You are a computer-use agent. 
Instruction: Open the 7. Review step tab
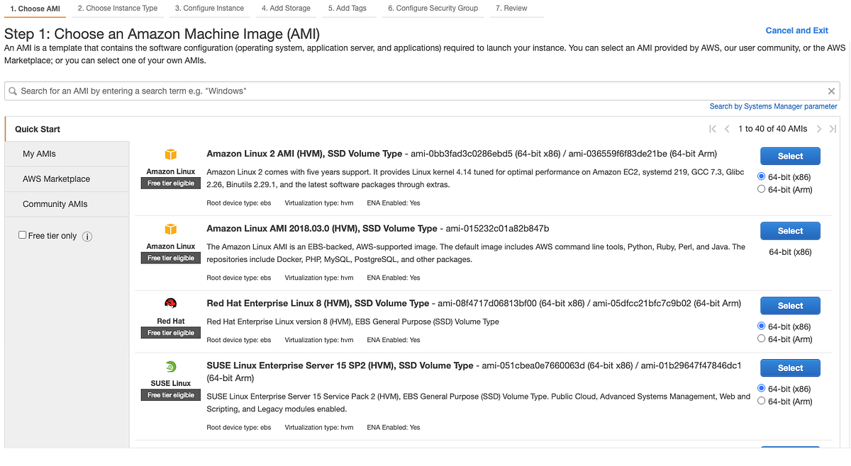pyautogui.click(x=511, y=8)
